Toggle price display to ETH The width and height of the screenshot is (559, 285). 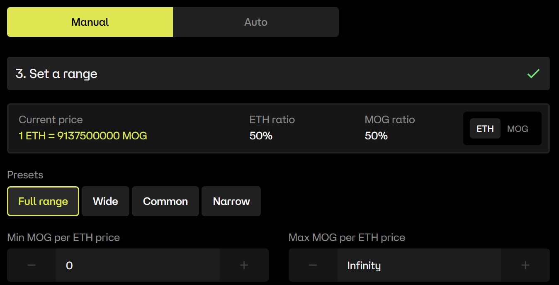[x=485, y=129]
